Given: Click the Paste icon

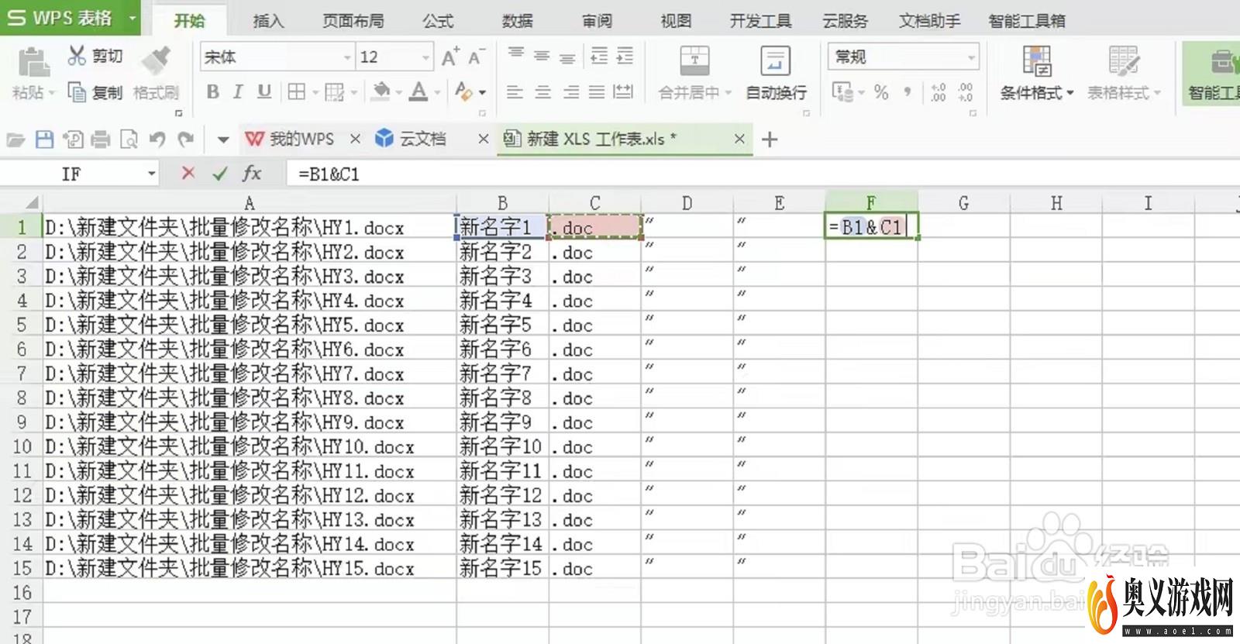Looking at the screenshot, I should pyautogui.click(x=33, y=62).
